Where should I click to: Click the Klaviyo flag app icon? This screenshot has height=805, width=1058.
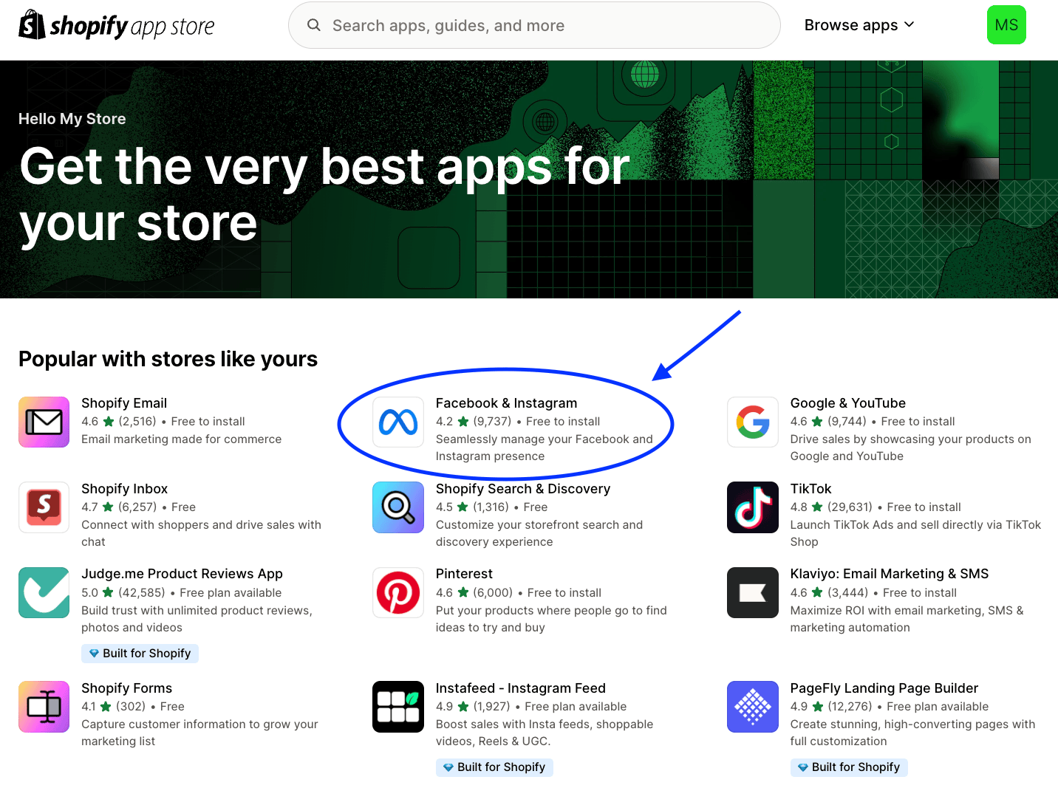coord(753,592)
